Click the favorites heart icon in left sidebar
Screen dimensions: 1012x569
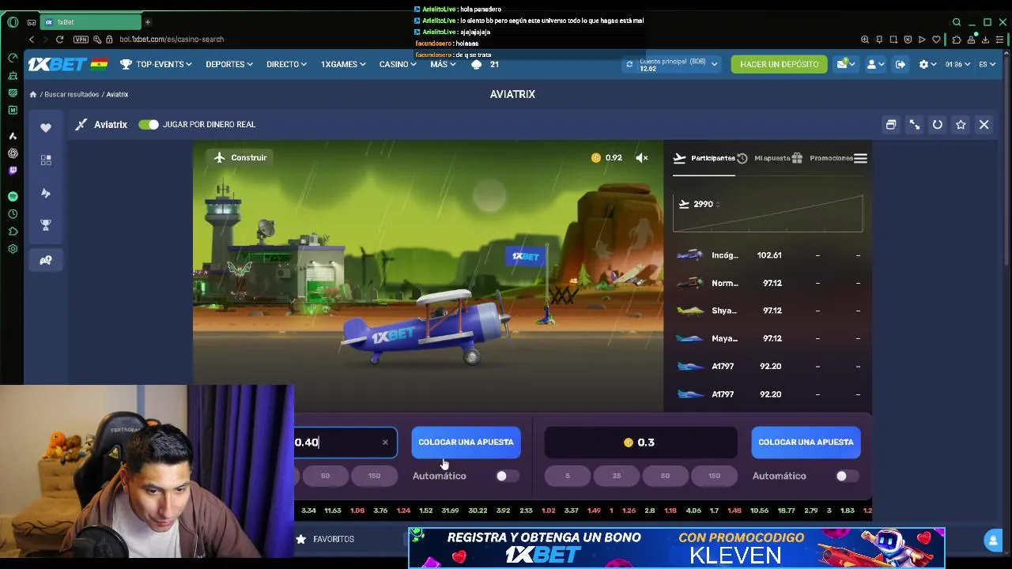(x=46, y=128)
